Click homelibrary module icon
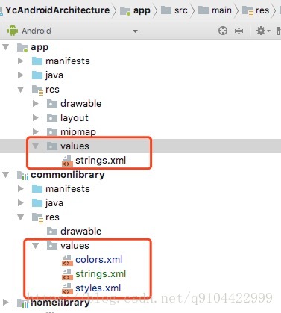 pos(22,303)
